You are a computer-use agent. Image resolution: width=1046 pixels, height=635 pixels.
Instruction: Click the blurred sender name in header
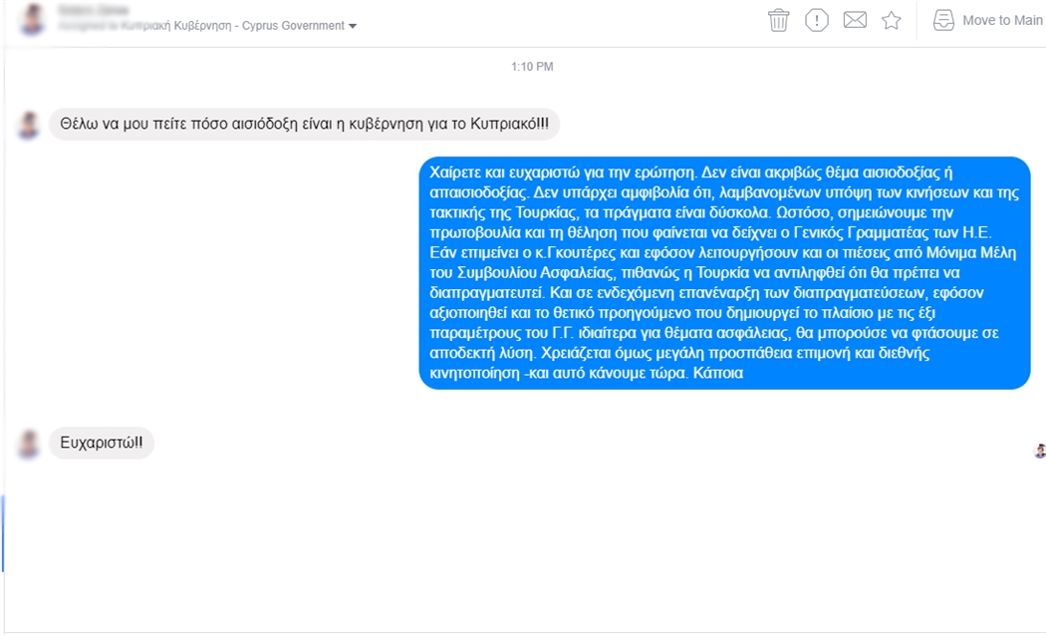[93, 9]
